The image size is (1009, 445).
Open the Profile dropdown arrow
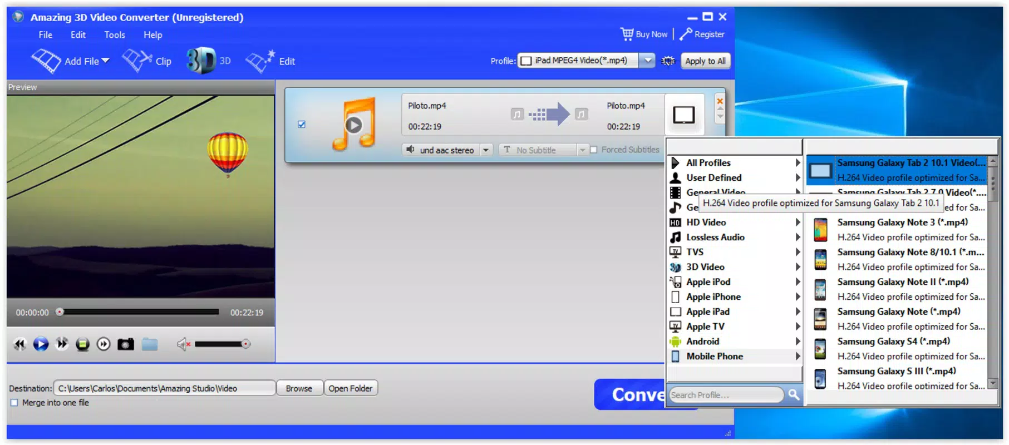click(x=647, y=61)
